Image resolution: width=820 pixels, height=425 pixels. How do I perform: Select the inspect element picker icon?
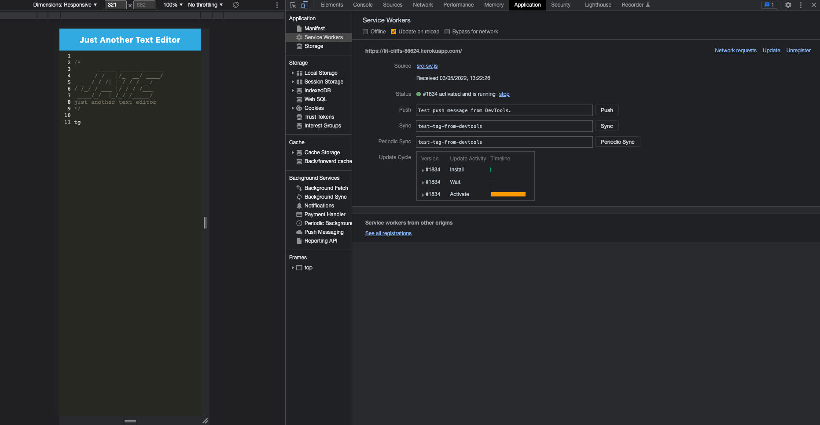click(x=293, y=5)
